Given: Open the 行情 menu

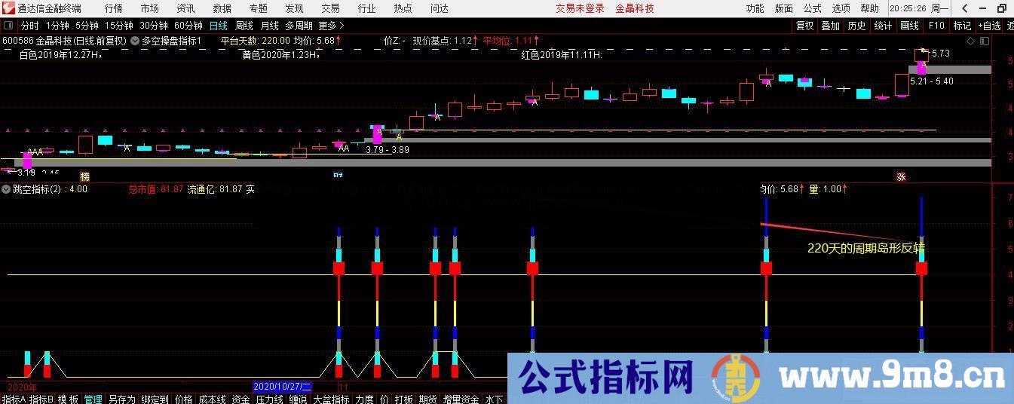Looking at the screenshot, I should point(113,8).
